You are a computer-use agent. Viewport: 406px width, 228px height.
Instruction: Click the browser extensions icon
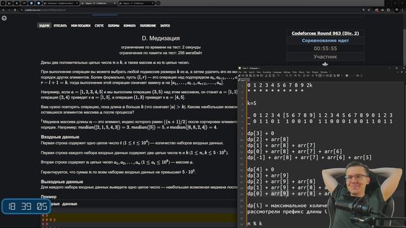388,10
